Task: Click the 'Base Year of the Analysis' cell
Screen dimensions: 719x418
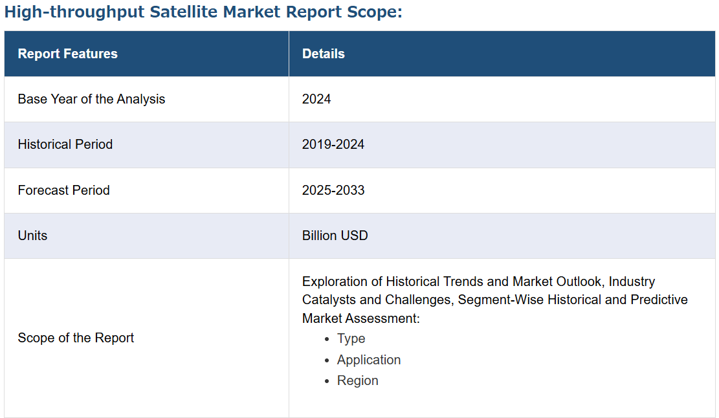Action: [146, 99]
